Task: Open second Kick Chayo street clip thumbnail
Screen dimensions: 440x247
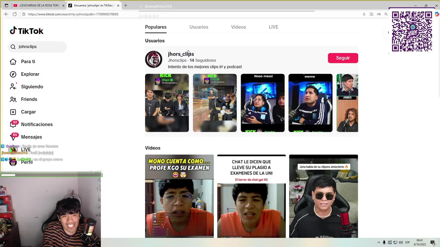Action: (x=215, y=103)
